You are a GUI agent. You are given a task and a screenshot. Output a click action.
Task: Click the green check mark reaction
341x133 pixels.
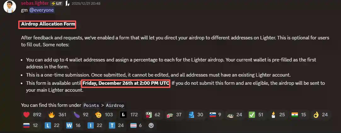256,115
